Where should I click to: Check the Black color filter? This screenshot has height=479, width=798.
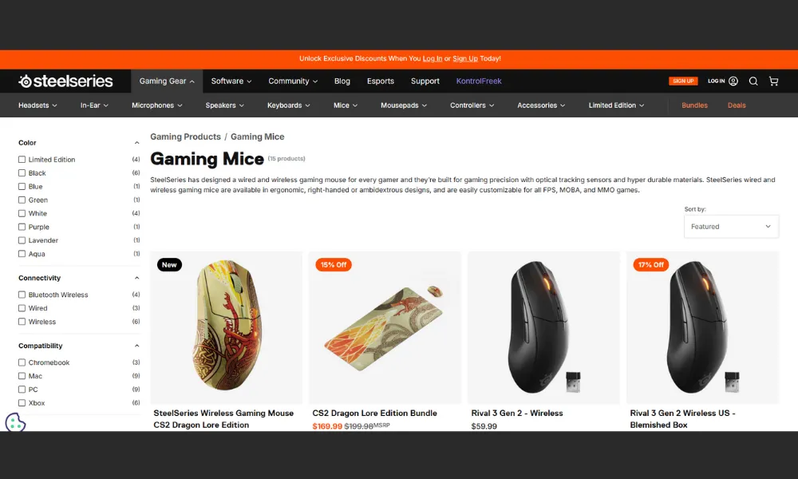22,173
